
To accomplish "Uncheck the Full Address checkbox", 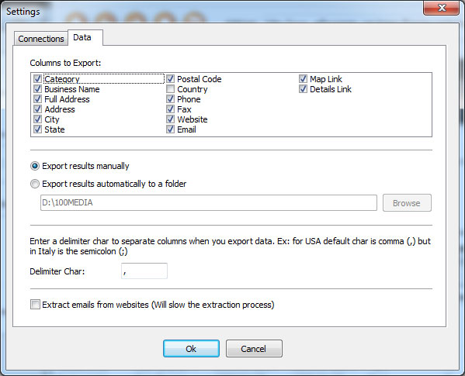I will 38,99.
